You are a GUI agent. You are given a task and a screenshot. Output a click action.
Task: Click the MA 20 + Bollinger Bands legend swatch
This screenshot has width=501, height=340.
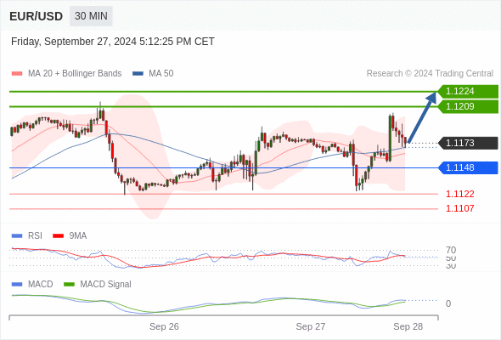click(17, 74)
